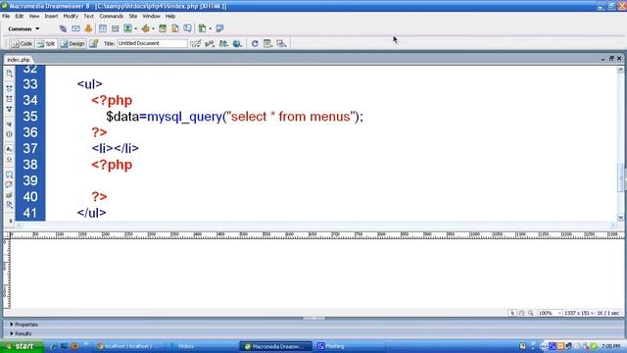
Task: Click Open Documents icon in coding toolbar
Action: click(9, 74)
